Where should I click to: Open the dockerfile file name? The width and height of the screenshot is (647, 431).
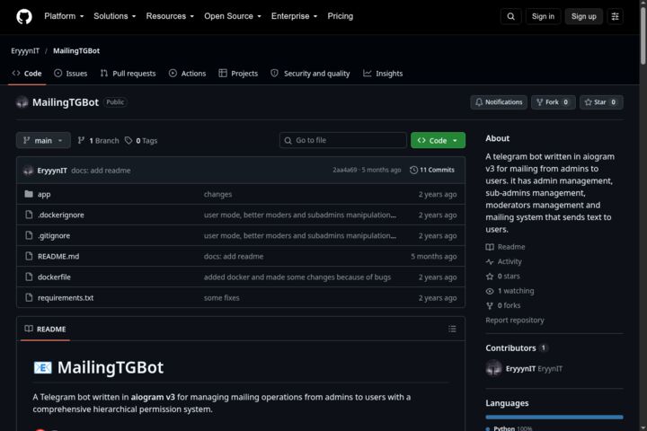(x=54, y=277)
